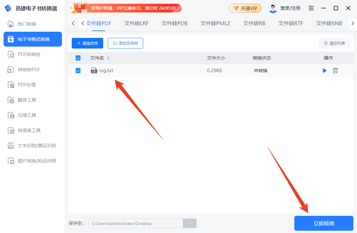Image resolution: width=357 pixels, height=233 pixels.
Task: Uncheck the select-all checkbox in header
Action: [x=78, y=58]
